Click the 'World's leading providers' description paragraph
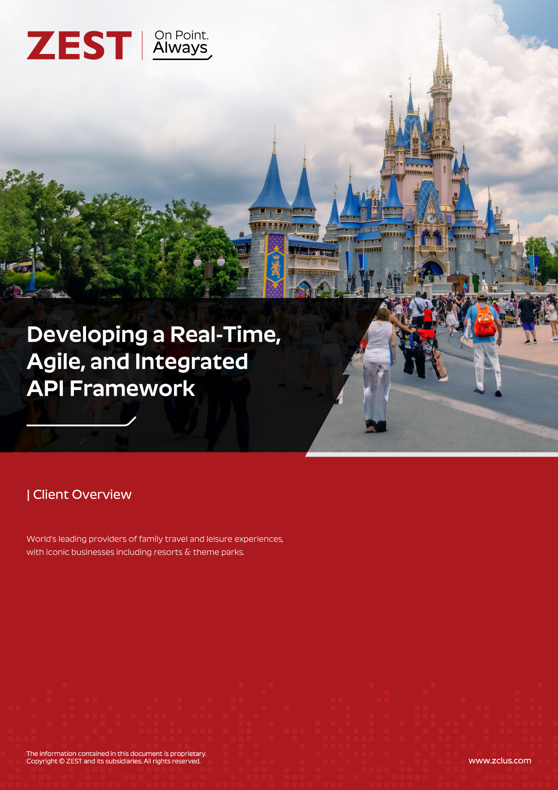The height and width of the screenshot is (790, 558). tap(155, 545)
